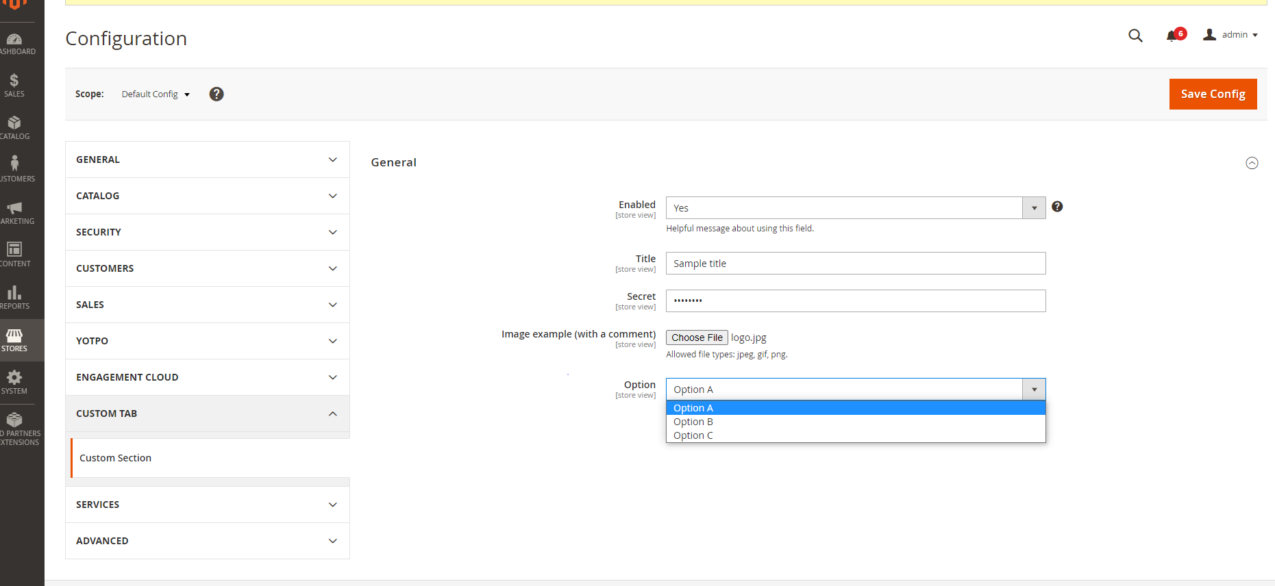The image size is (1275, 586).
Task: Select Option A in the dropdown list
Action: [x=856, y=408]
